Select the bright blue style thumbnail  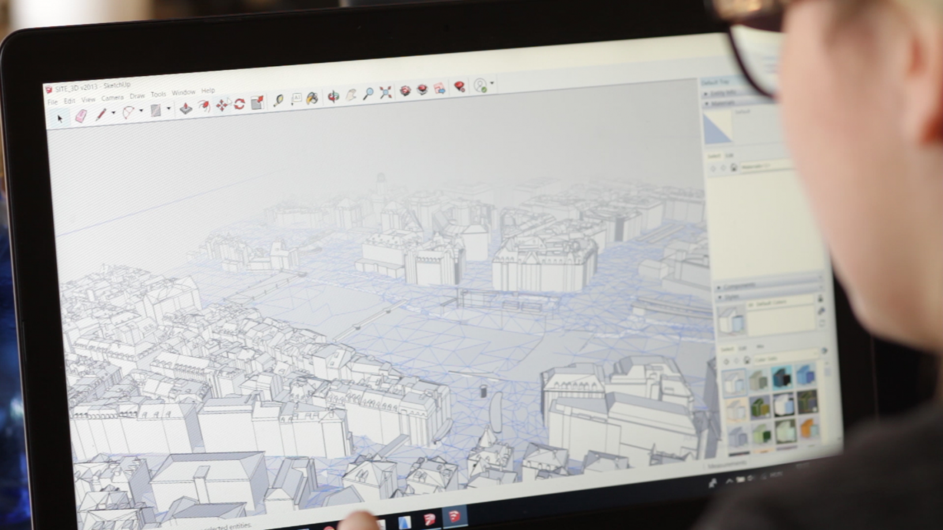click(805, 376)
